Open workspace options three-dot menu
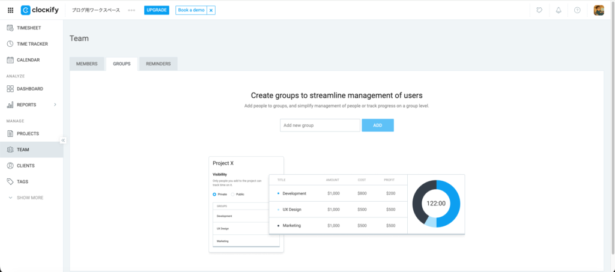The height and width of the screenshot is (272, 615). click(x=132, y=10)
